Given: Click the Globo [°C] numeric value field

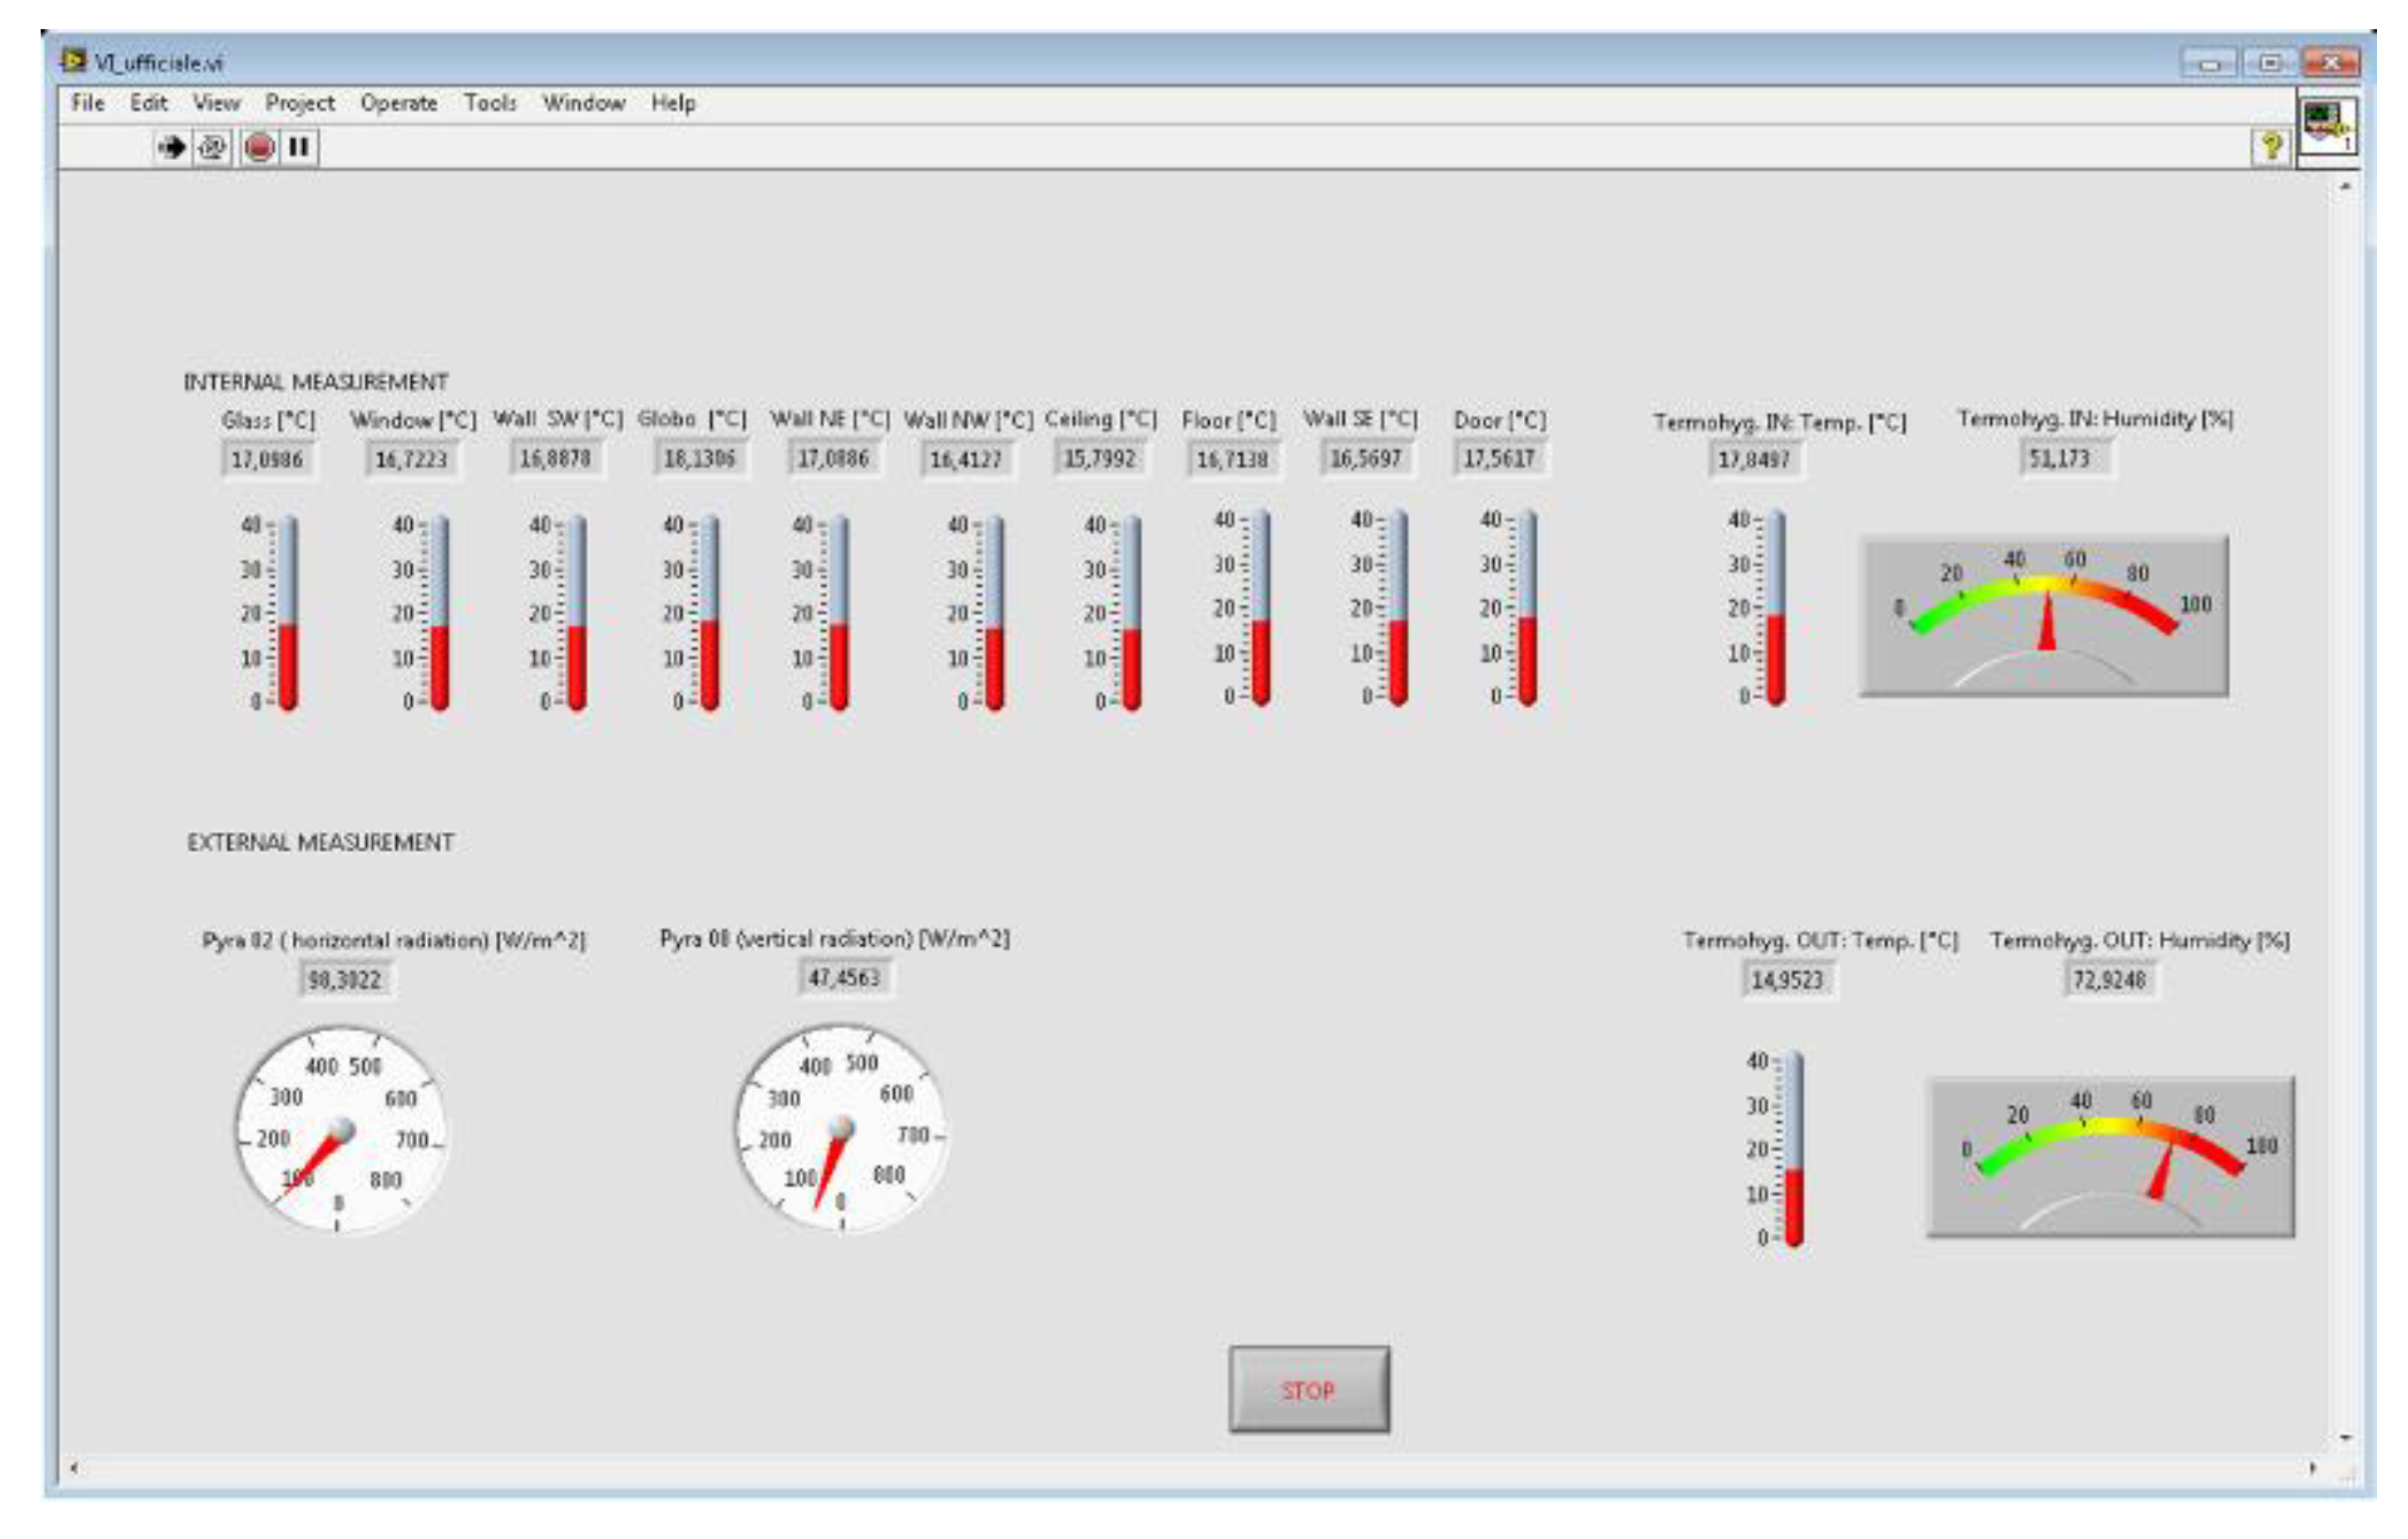Looking at the screenshot, I should pyautogui.click(x=699, y=459).
